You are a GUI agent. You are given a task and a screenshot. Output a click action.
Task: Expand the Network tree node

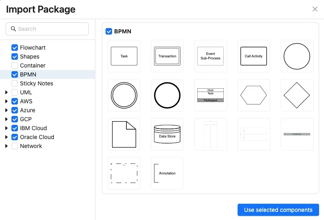(7, 146)
